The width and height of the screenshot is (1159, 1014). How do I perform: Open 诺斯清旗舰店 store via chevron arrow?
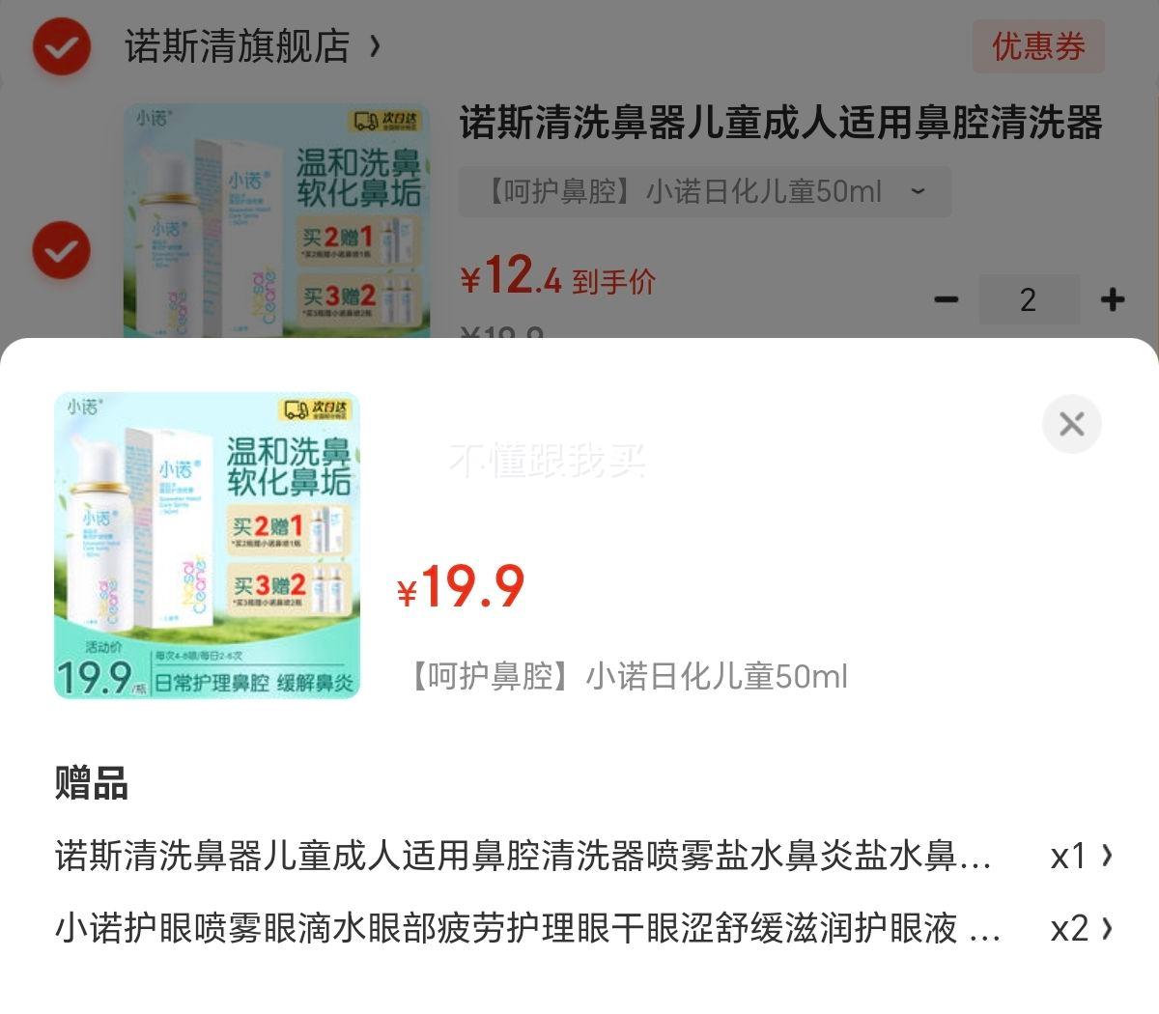[x=375, y=46]
